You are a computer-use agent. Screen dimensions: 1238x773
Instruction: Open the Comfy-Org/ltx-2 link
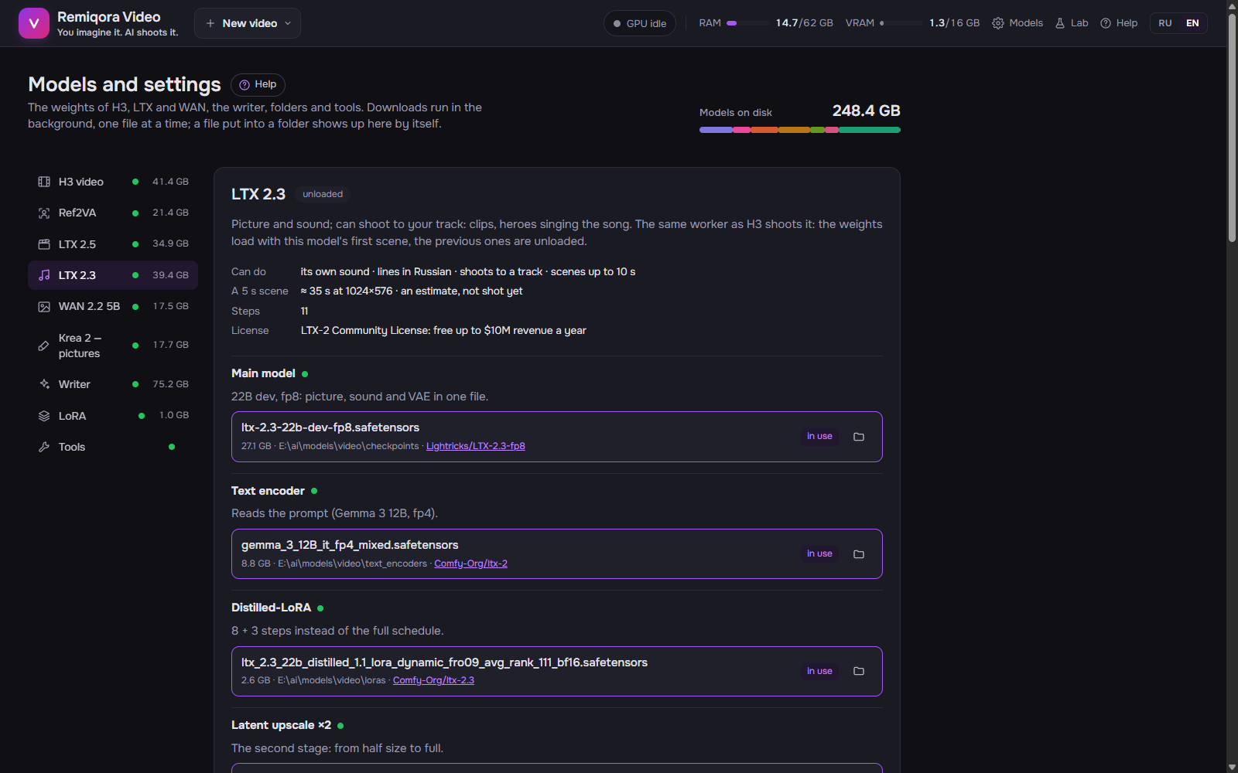click(x=470, y=564)
